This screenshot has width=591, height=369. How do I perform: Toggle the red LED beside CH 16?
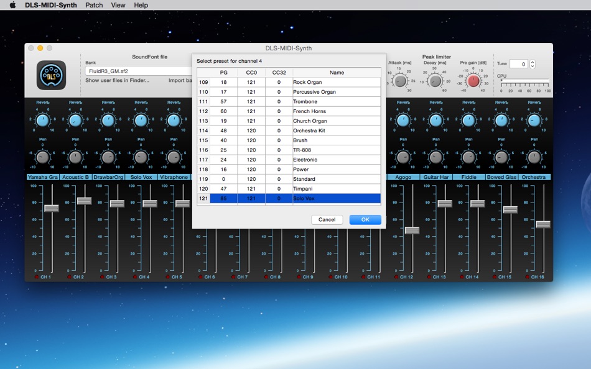(528, 277)
